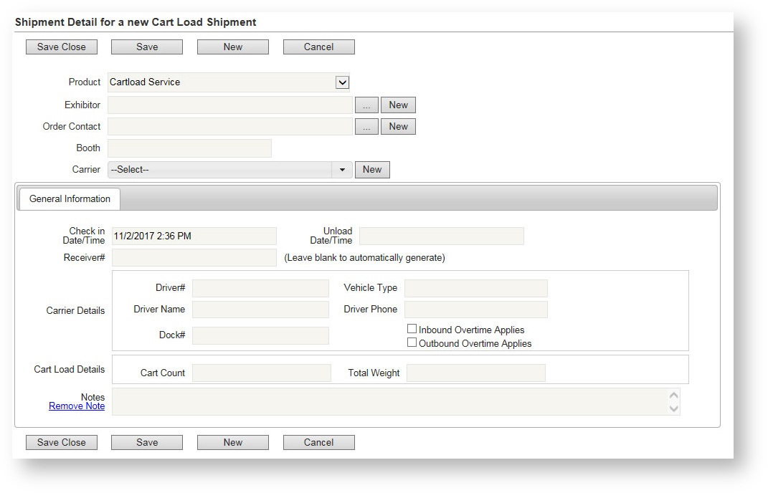Click the Receiver# input field

pos(194,257)
